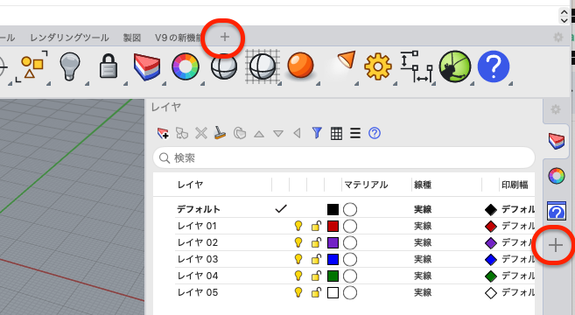
Task: Select the dimension tool icon
Action: tap(417, 66)
